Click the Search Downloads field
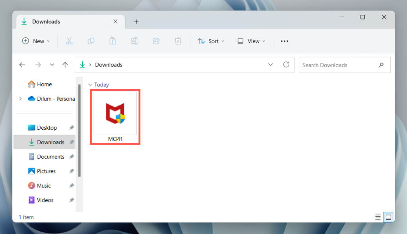Screen dimensions: 407x234 coord(345,65)
